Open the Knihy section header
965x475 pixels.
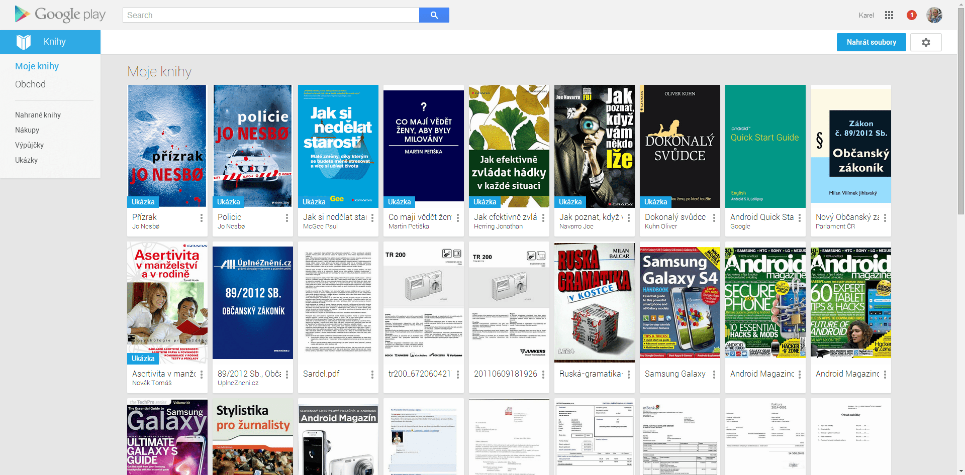[50, 42]
